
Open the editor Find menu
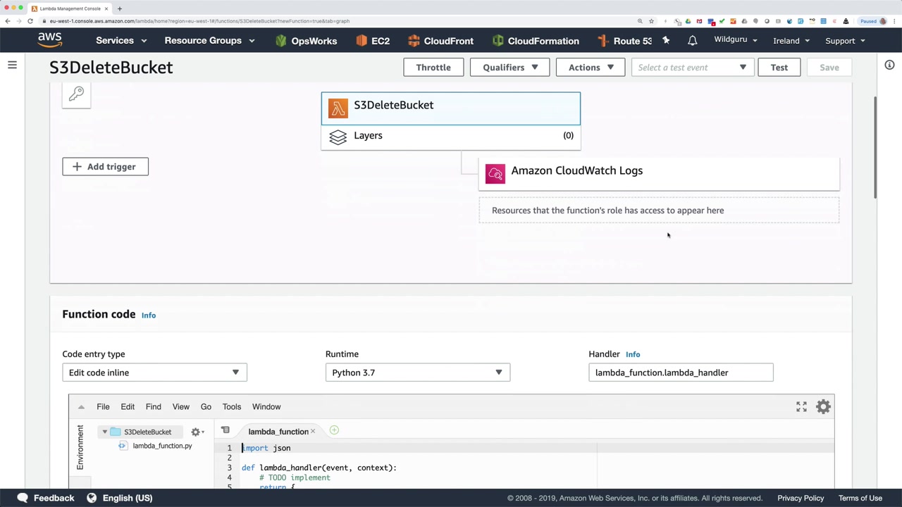point(153,406)
